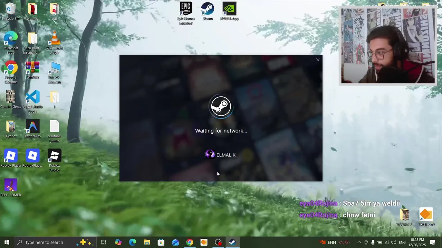Select the youtube games text file
Screen dimensions: 442x248
click(x=54, y=131)
